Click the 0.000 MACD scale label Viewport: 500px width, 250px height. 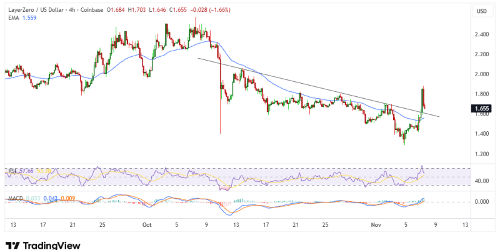click(x=481, y=202)
